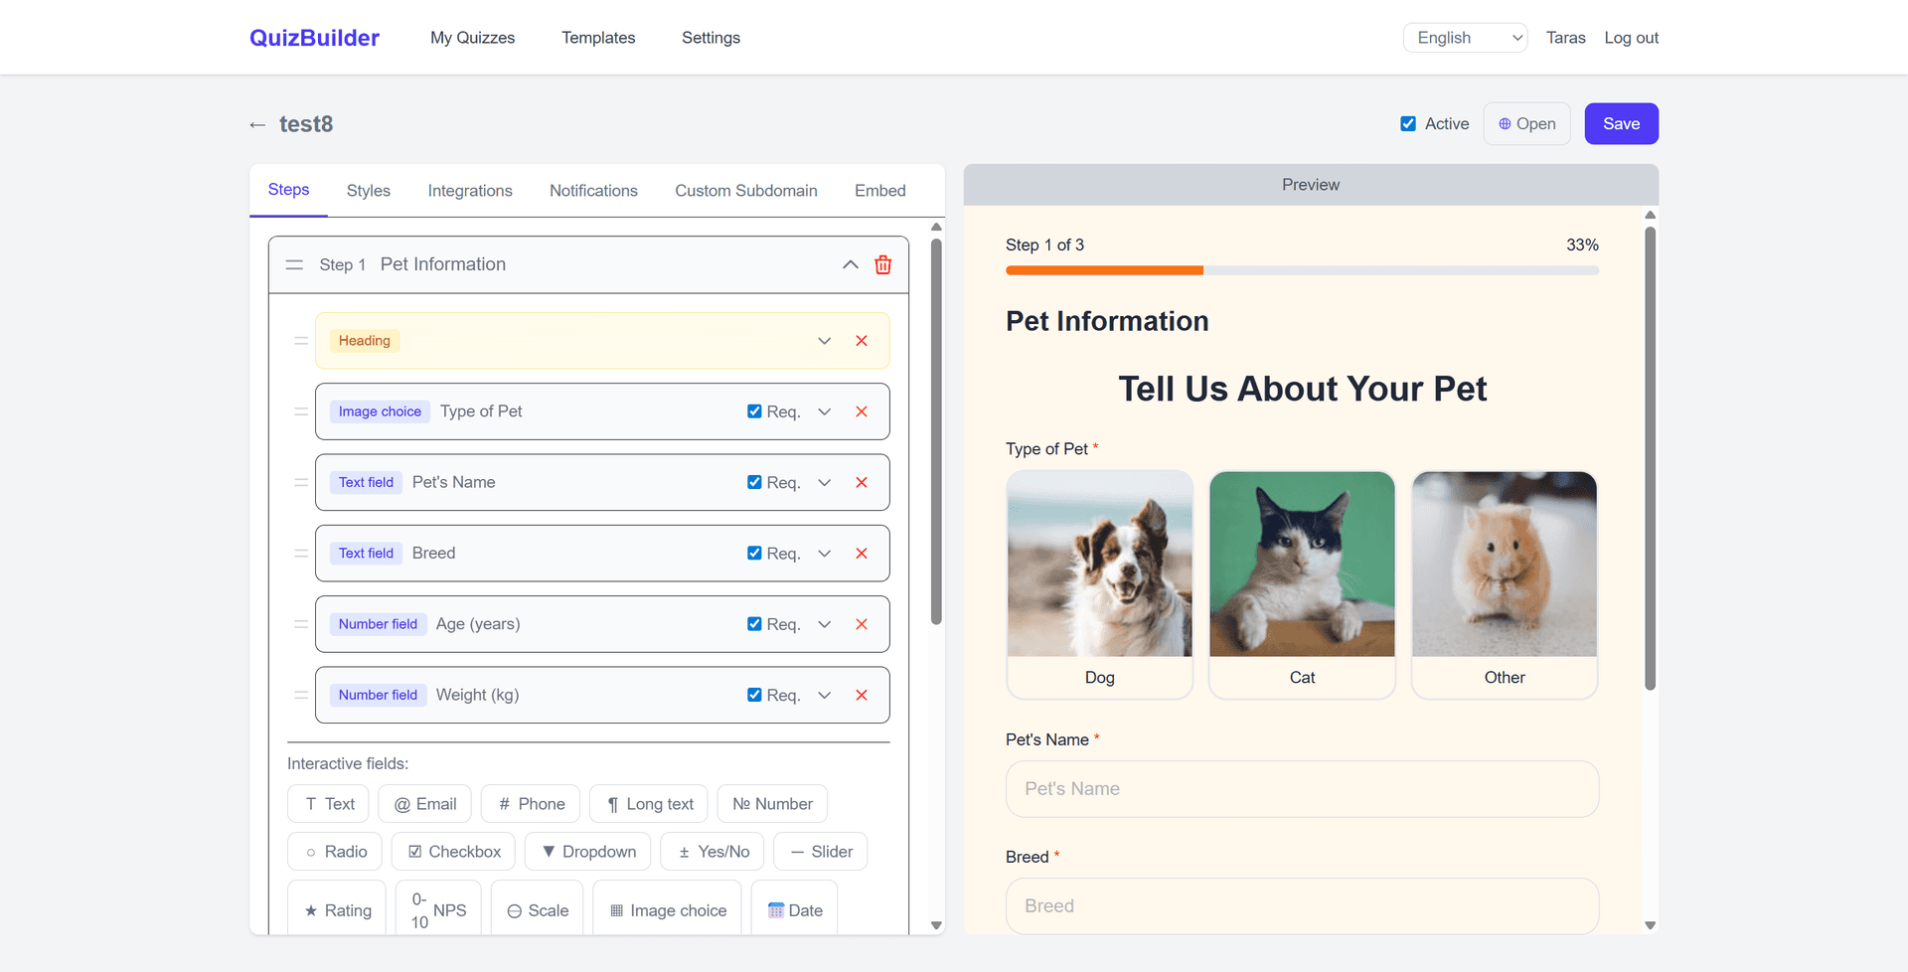Click the orange quiz progress bar
The image size is (1908, 972).
click(x=1104, y=269)
